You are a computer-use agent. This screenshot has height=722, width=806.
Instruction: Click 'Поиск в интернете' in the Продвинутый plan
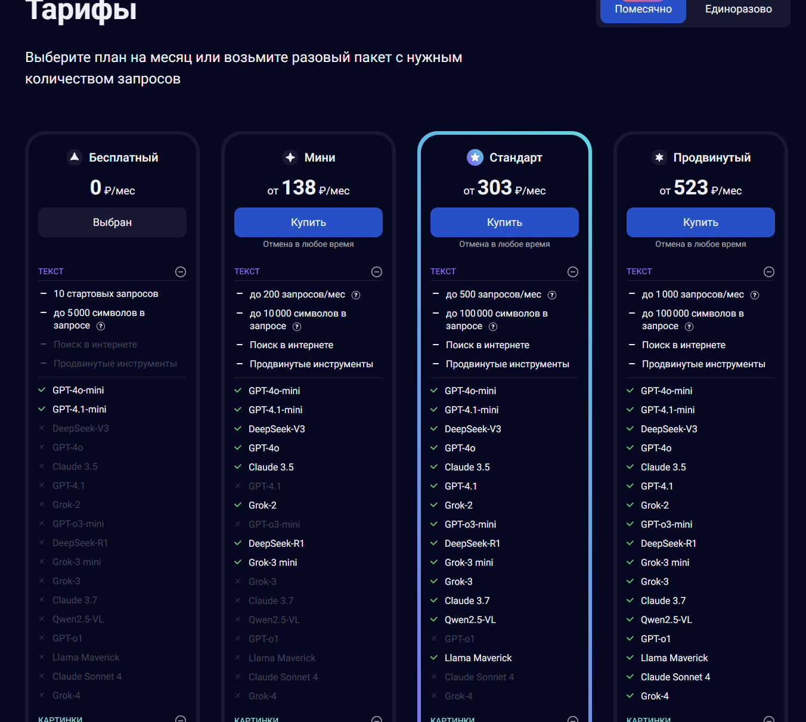[x=684, y=345]
